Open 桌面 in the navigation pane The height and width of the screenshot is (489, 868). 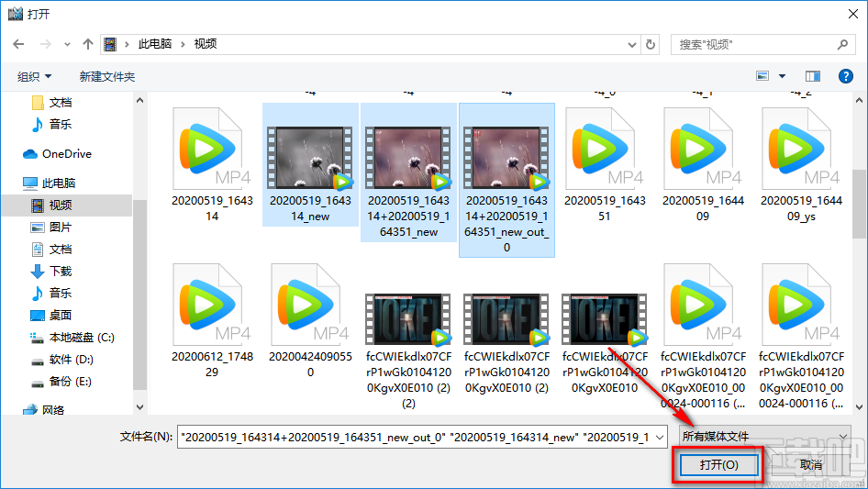pos(52,315)
